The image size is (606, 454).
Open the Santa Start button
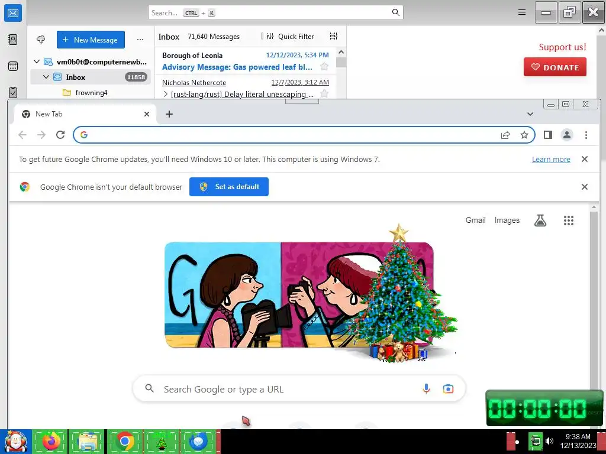point(16,442)
